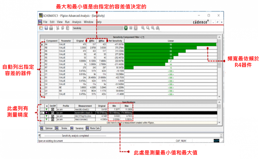Image resolution: width=262 pixels, height=159 pixels.
Task: Click the Profile column header in Specifications
Action: 66,106
